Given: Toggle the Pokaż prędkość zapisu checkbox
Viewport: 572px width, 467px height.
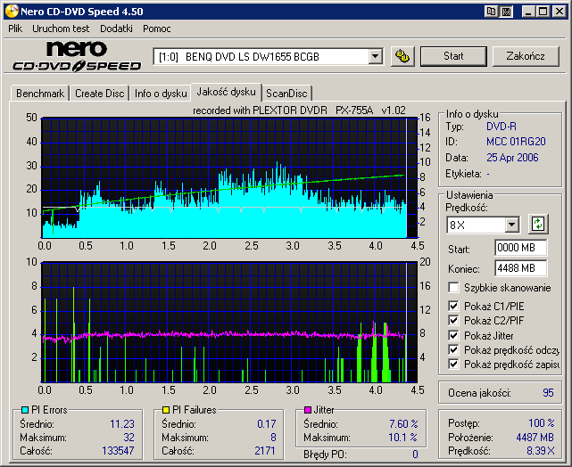Looking at the screenshot, I should 453,364.
